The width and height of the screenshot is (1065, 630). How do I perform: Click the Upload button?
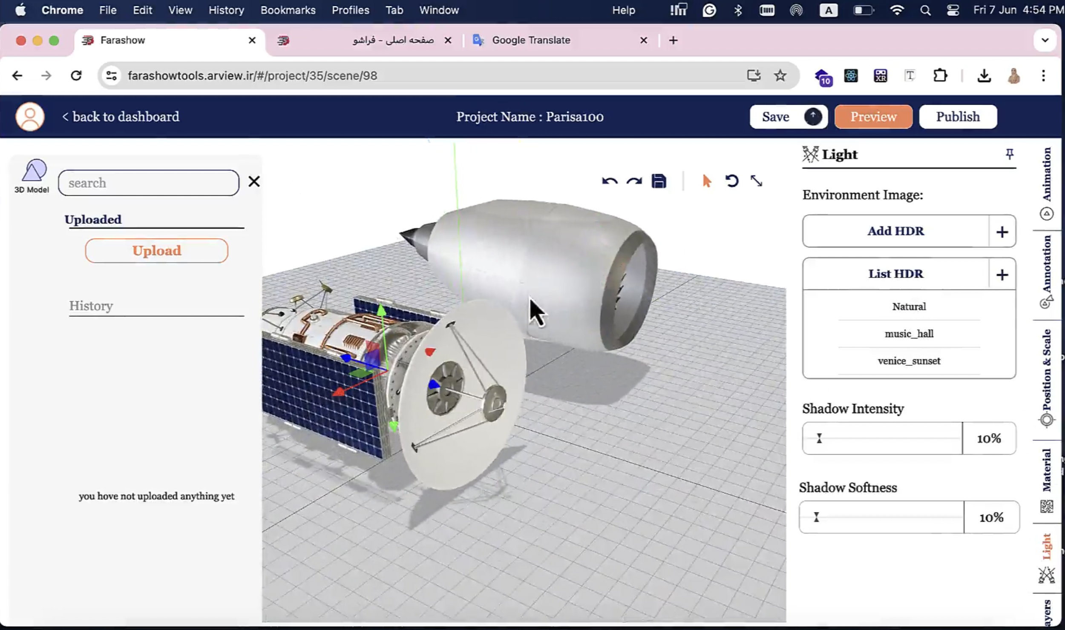156,251
